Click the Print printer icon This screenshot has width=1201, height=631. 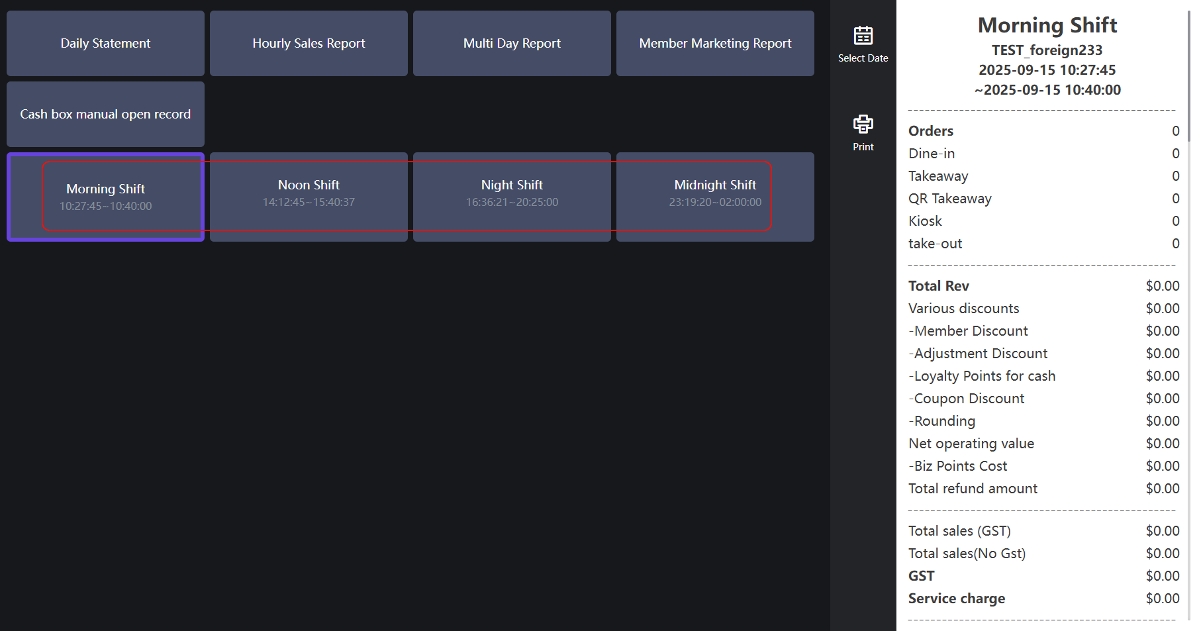pos(863,124)
